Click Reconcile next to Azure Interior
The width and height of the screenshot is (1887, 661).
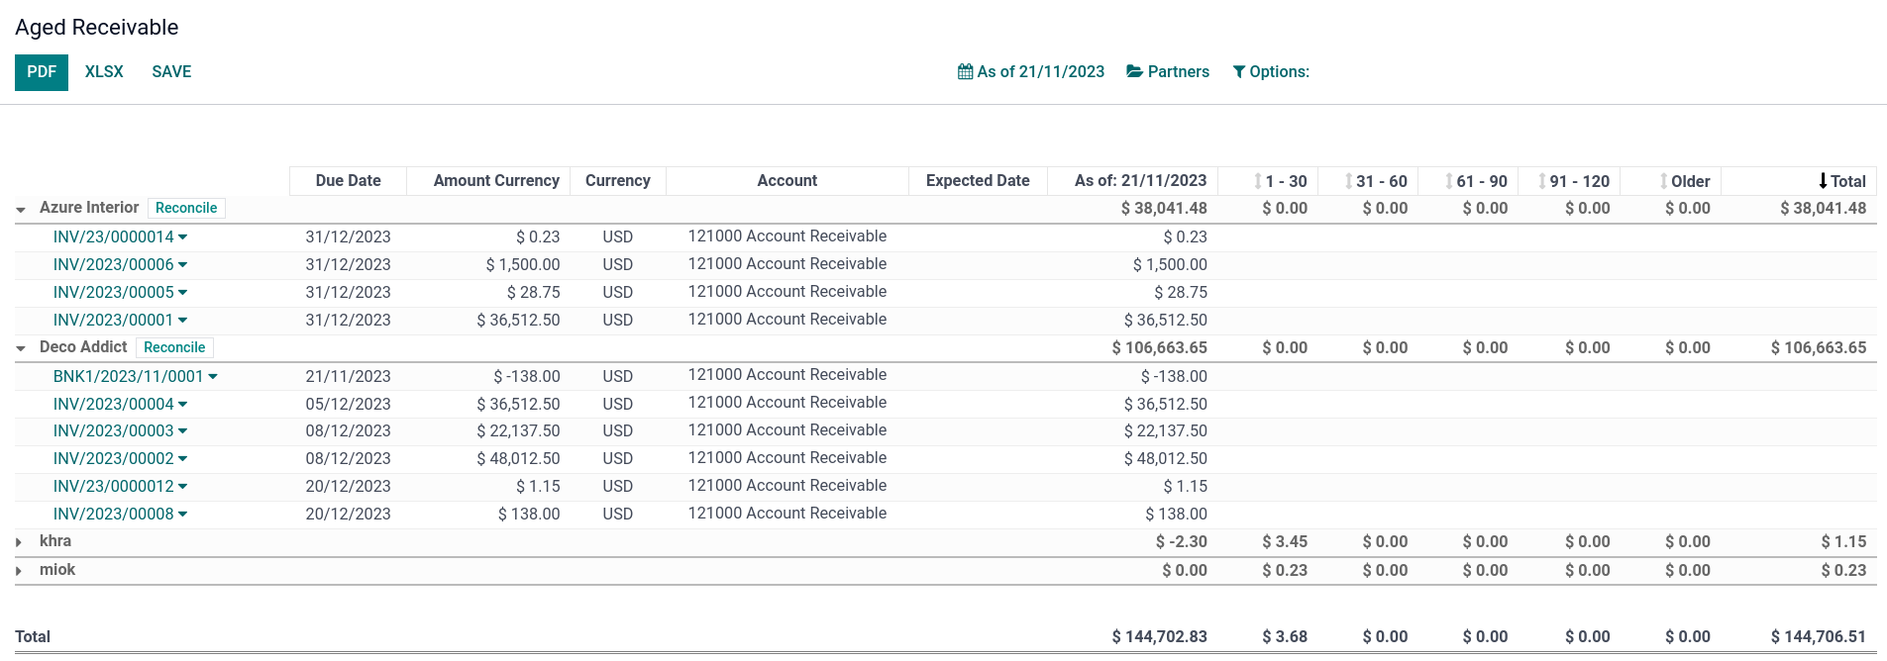[186, 208]
